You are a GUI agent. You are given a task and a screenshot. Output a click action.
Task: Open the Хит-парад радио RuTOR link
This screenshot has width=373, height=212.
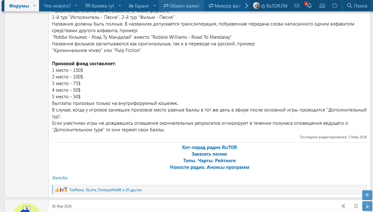click(209, 147)
